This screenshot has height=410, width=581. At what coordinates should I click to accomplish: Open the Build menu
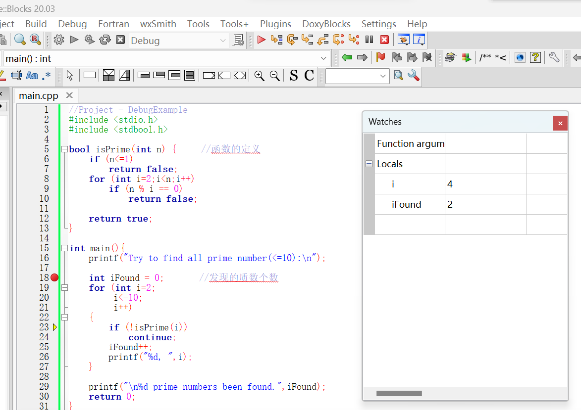pos(36,24)
